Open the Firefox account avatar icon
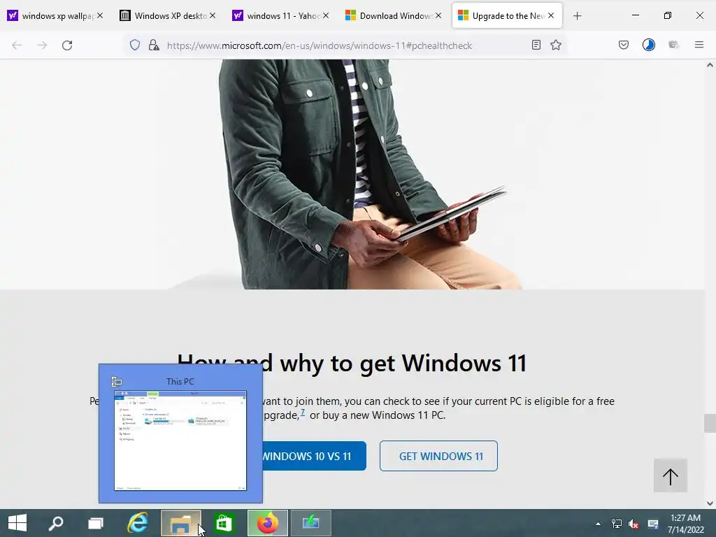716x537 pixels. [x=649, y=45]
